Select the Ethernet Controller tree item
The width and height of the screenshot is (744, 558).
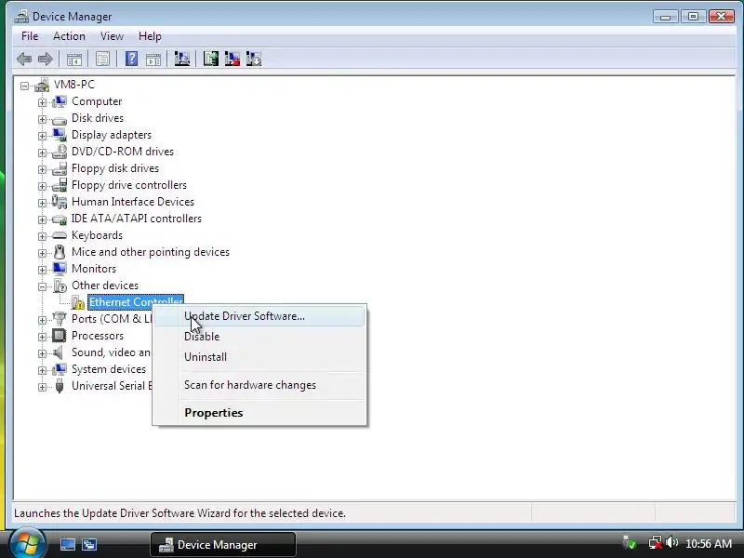tap(136, 302)
